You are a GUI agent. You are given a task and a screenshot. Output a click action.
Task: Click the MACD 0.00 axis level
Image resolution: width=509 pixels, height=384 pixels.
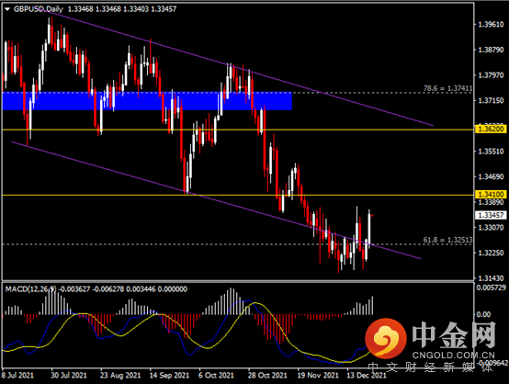483,314
